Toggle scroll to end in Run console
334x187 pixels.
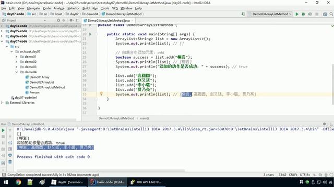coord(10,149)
